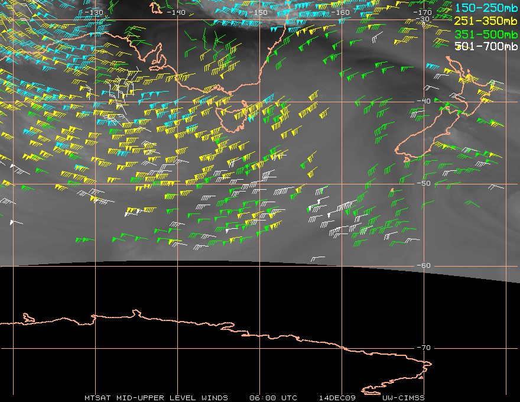Click the cyan 150-250mb legend label

tap(486, 8)
